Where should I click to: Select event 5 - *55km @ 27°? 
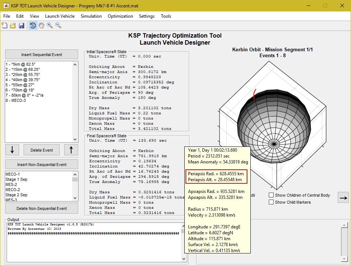tap(39, 85)
